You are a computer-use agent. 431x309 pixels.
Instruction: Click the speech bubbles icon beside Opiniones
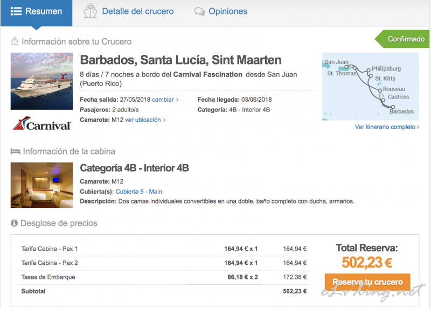point(199,11)
